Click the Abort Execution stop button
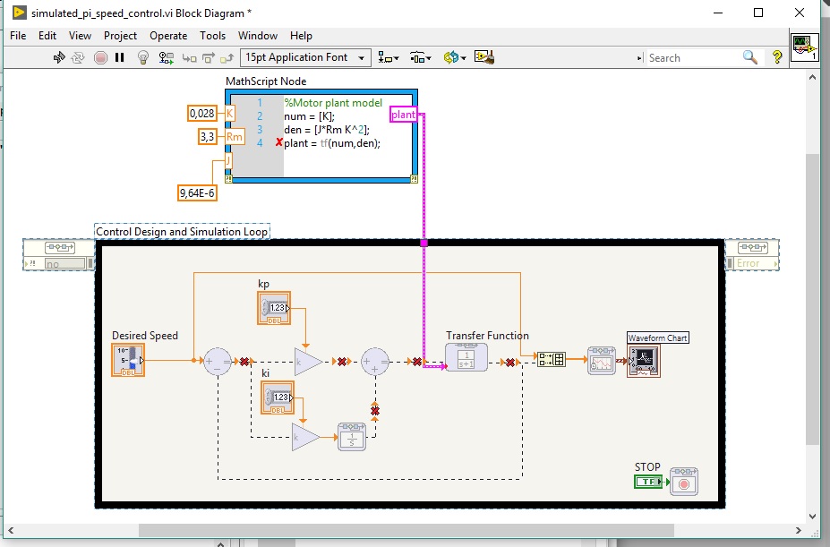 100,57
